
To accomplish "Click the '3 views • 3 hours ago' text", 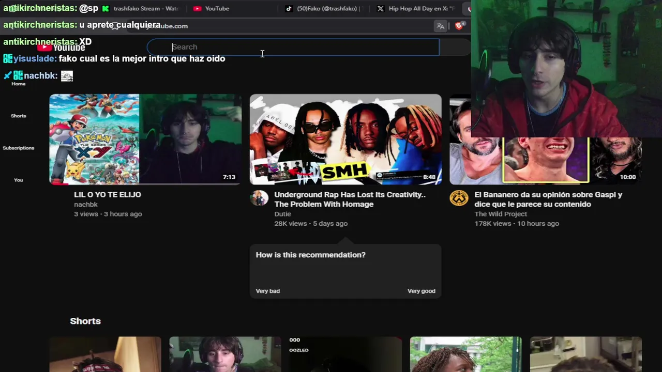I will tap(108, 214).
